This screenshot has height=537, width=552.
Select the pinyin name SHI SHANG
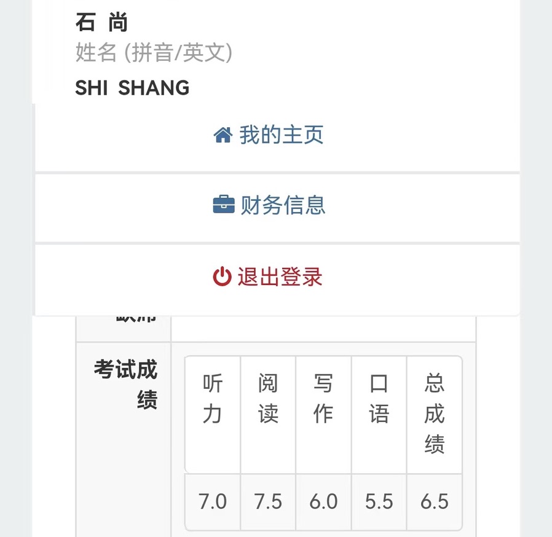132,88
